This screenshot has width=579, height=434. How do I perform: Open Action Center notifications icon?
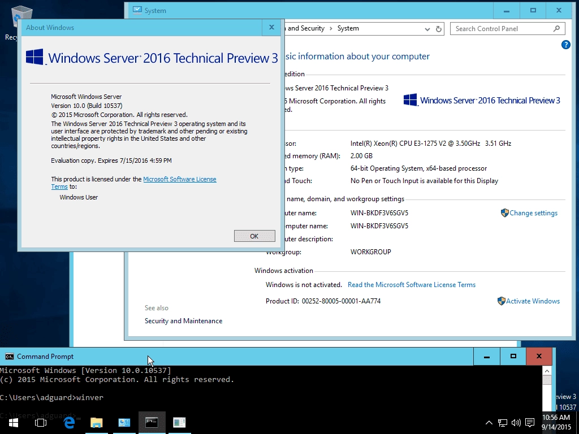pyautogui.click(x=530, y=423)
